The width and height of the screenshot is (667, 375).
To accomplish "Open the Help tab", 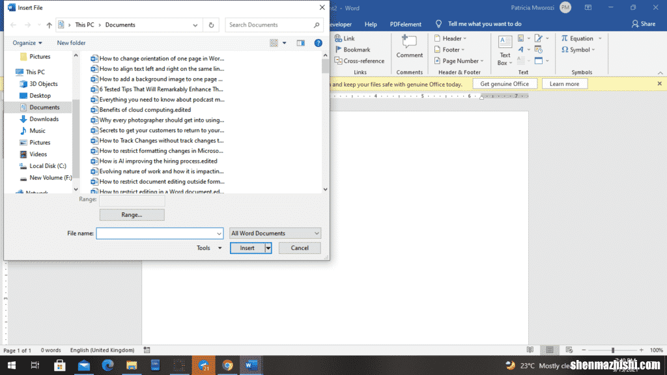I will (x=371, y=24).
